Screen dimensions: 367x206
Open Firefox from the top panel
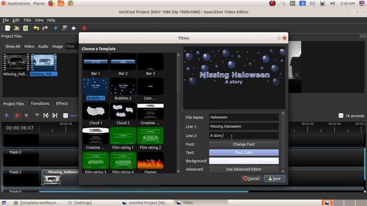coord(51,3)
